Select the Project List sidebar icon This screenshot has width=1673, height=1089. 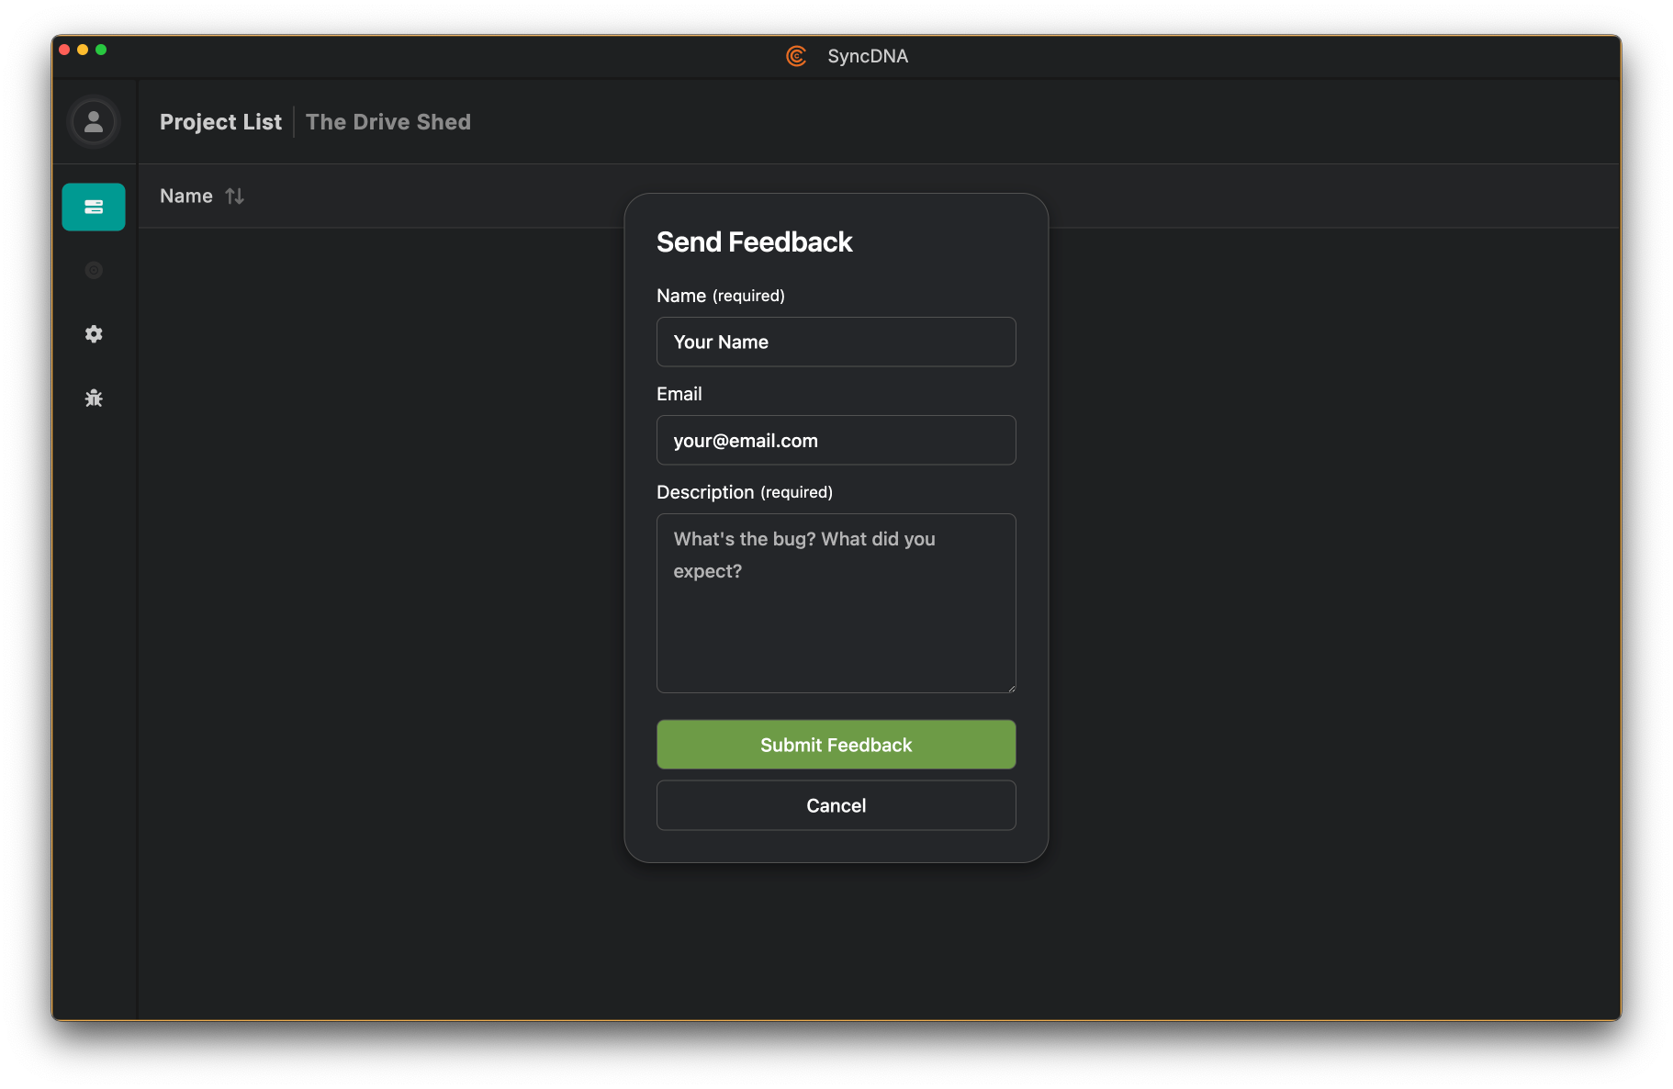93,207
